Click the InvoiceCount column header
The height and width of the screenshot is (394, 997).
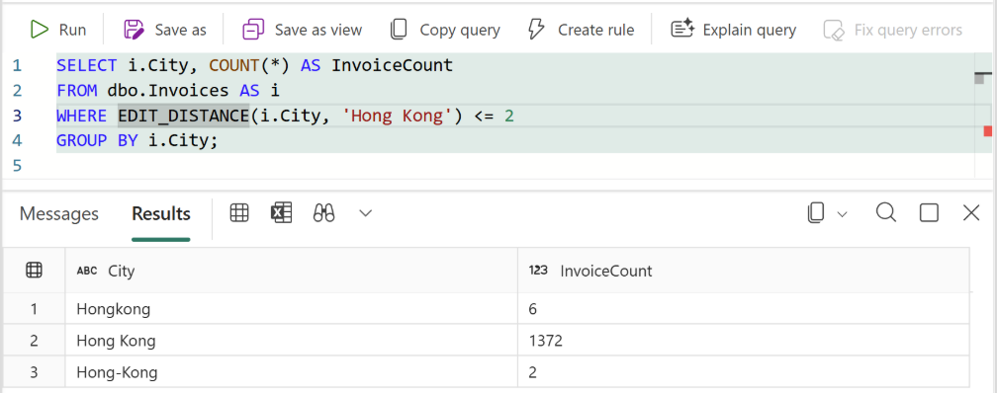pos(744,271)
